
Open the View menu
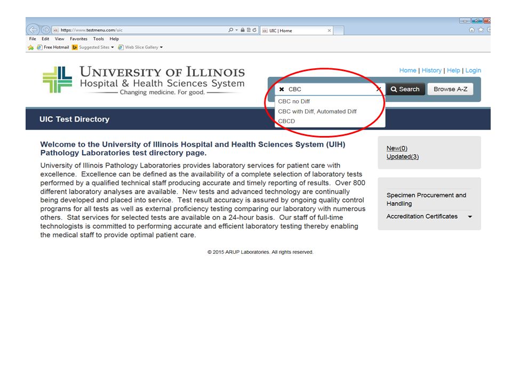click(59, 38)
